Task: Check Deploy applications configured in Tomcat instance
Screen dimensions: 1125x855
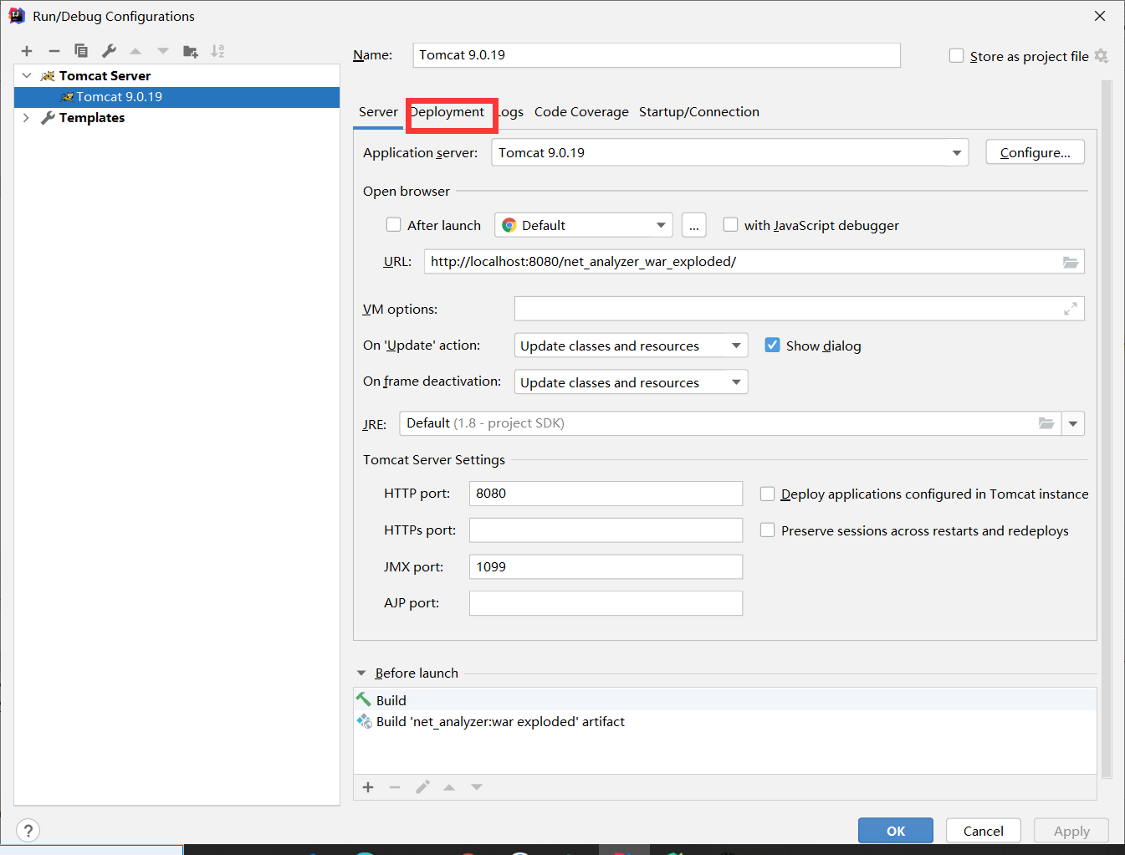Action: coord(767,494)
